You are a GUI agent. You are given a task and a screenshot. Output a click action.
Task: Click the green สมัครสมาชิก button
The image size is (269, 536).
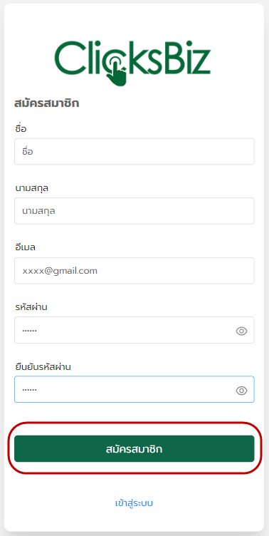click(134, 448)
